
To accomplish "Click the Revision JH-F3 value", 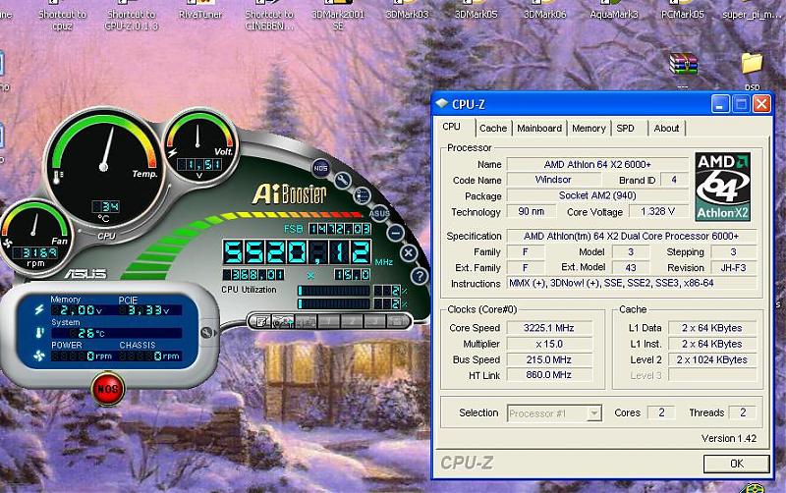I will click(x=733, y=267).
